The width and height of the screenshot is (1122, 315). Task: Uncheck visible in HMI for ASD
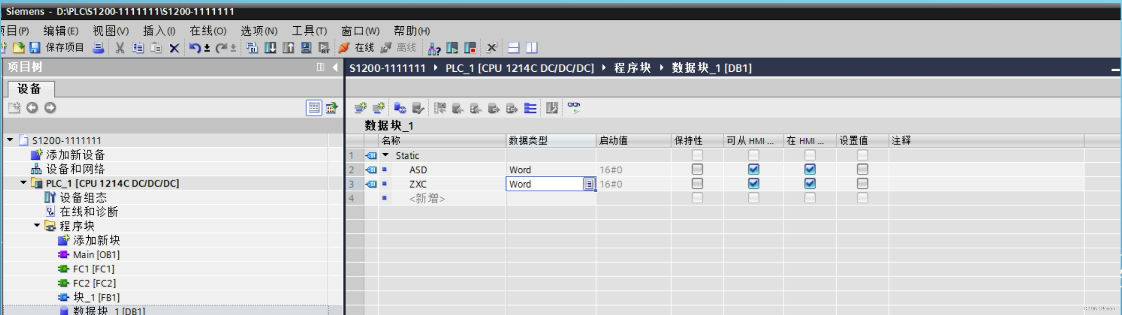[810, 169]
